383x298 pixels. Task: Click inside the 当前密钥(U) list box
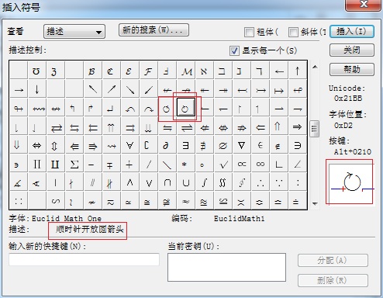click(x=226, y=267)
